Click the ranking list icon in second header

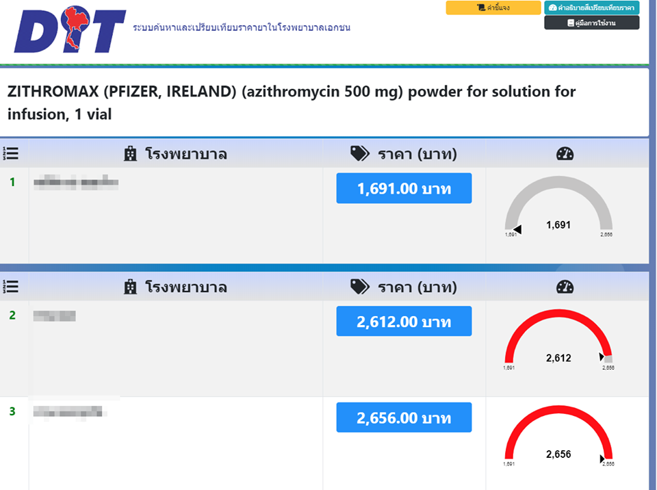pos(10,287)
